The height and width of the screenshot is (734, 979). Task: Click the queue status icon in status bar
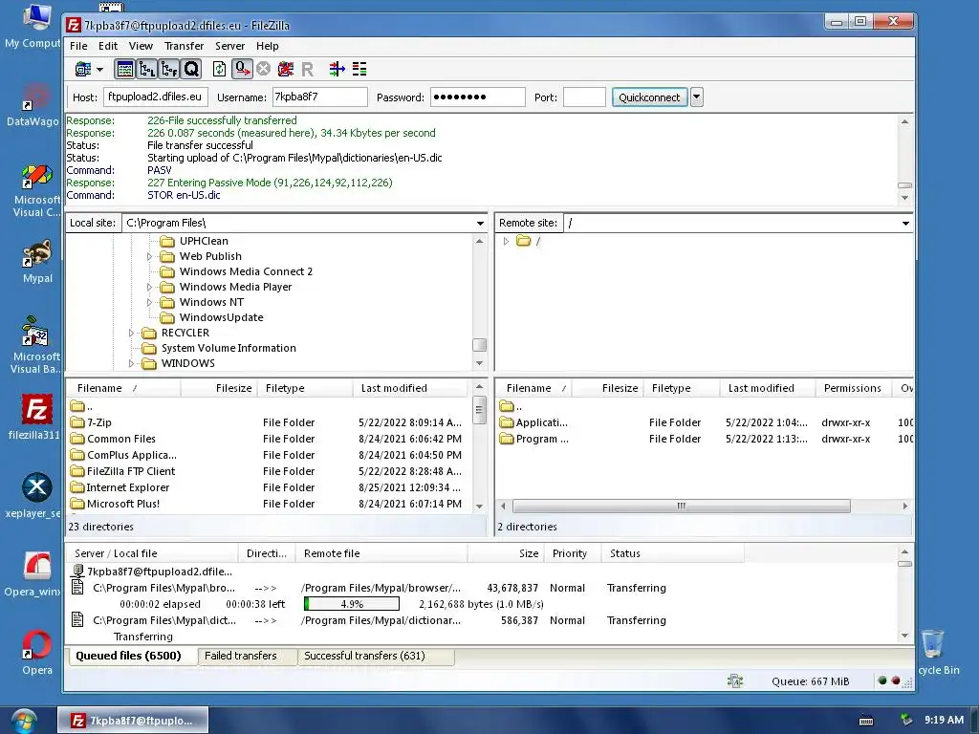735,680
